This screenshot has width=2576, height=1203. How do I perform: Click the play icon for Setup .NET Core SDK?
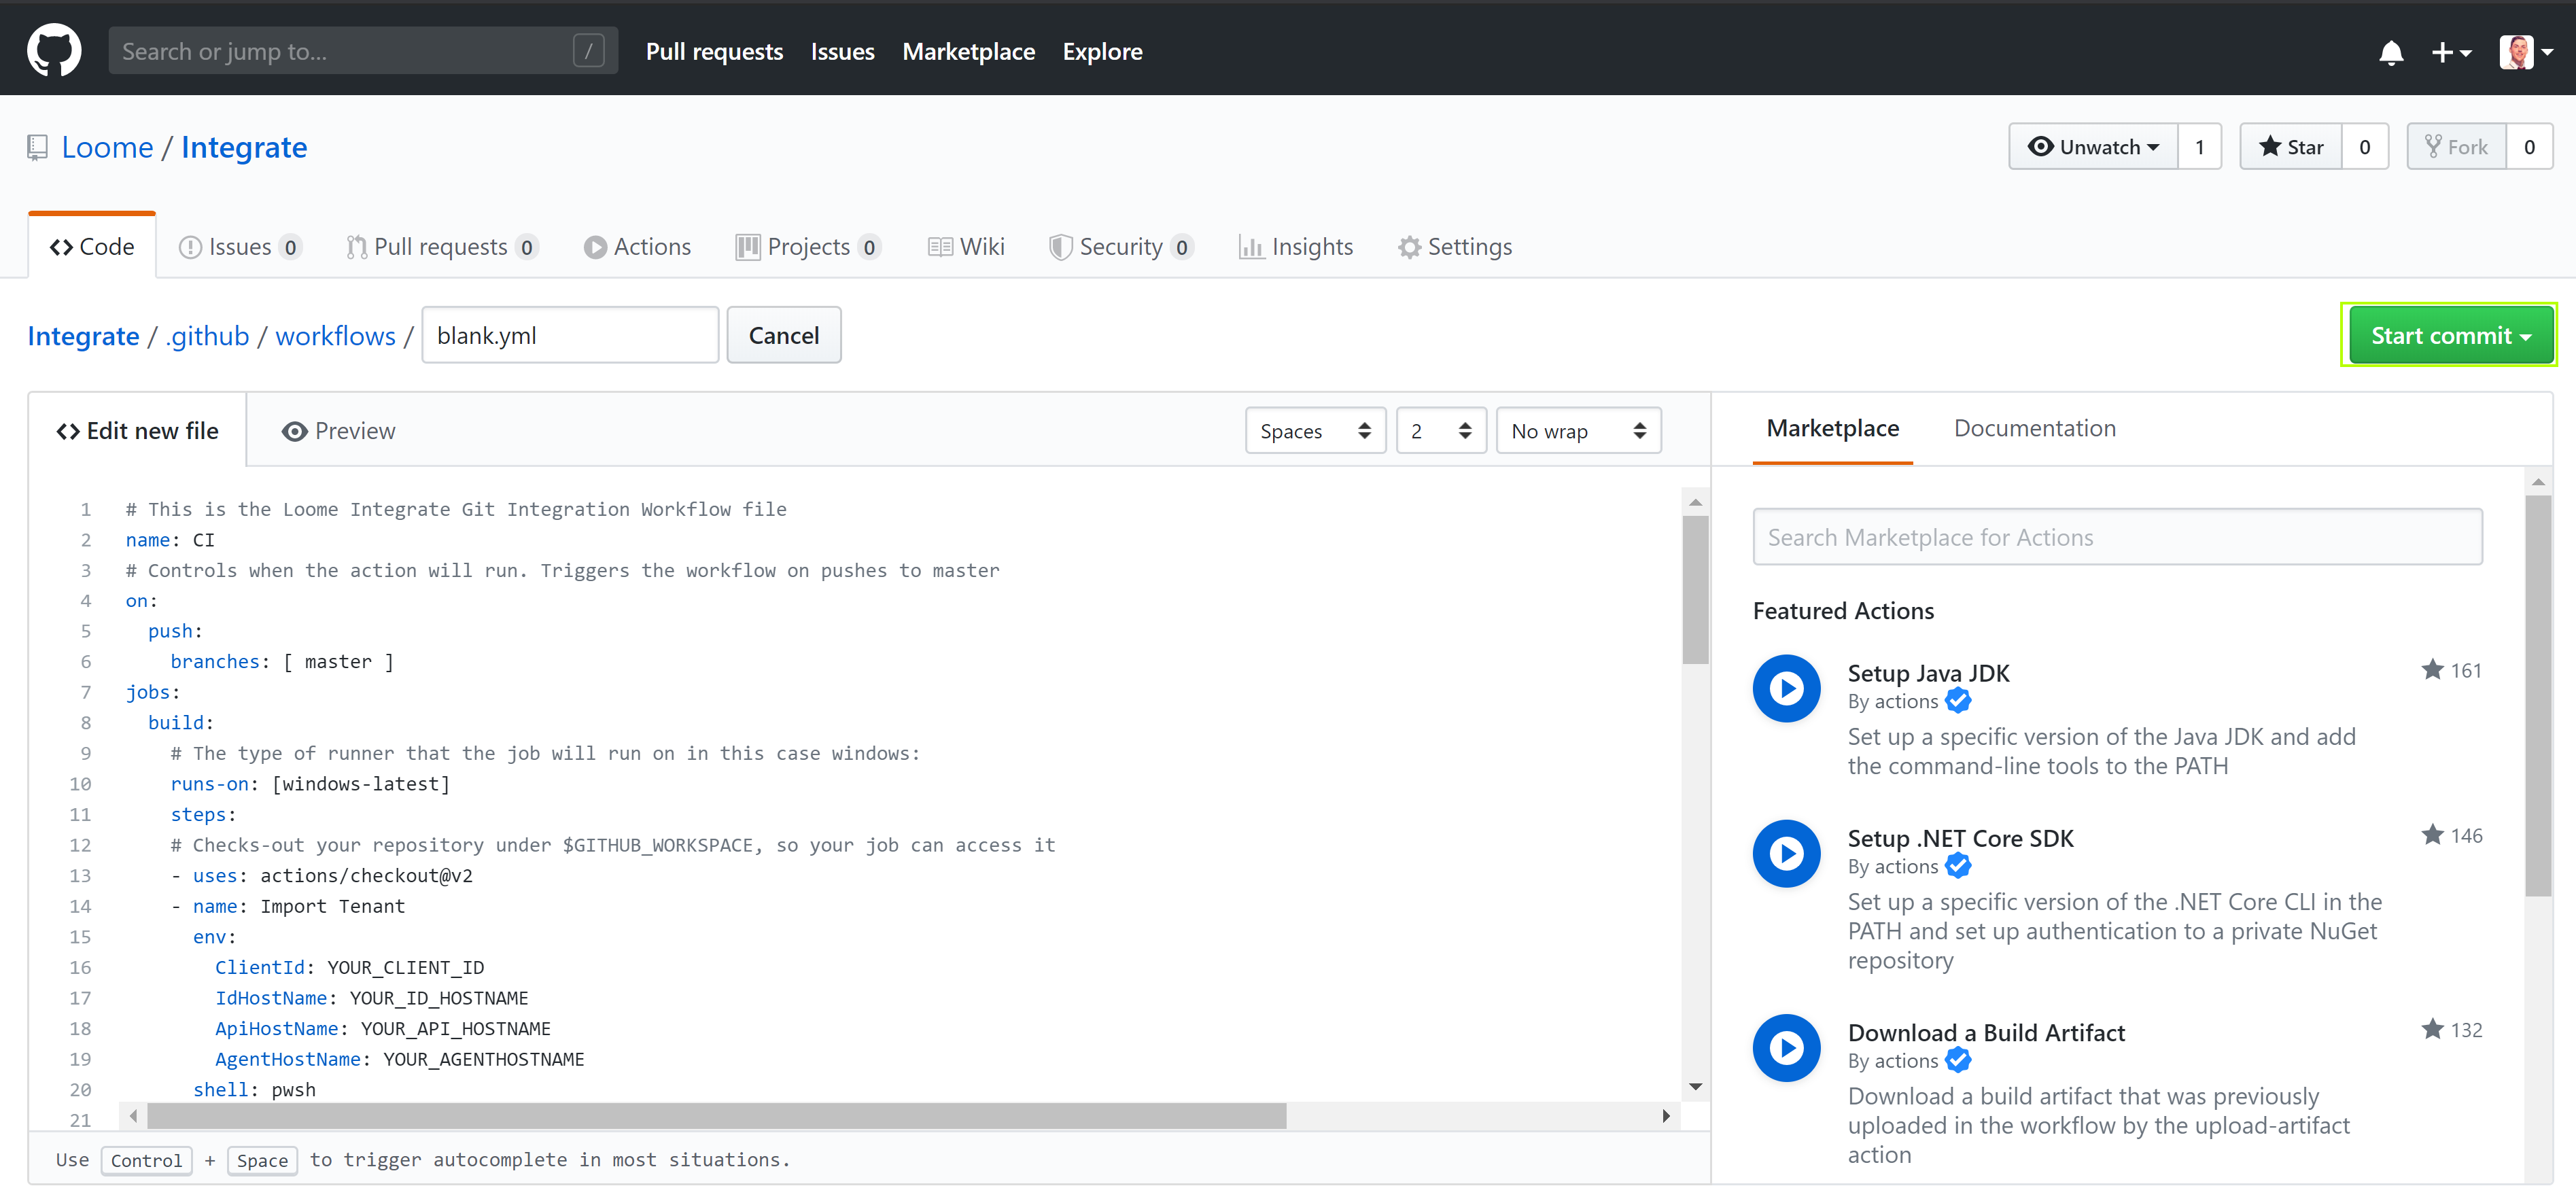click(x=1786, y=853)
